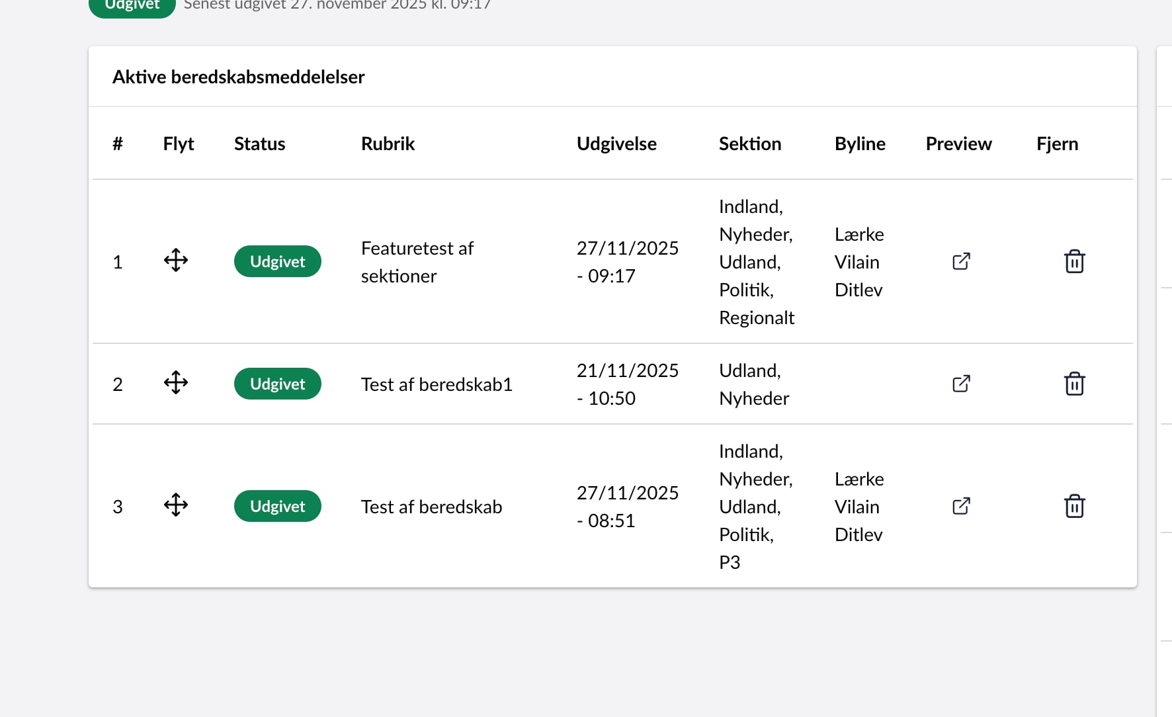Click the Udgivelse column header
1172x717 pixels.
[x=616, y=144]
